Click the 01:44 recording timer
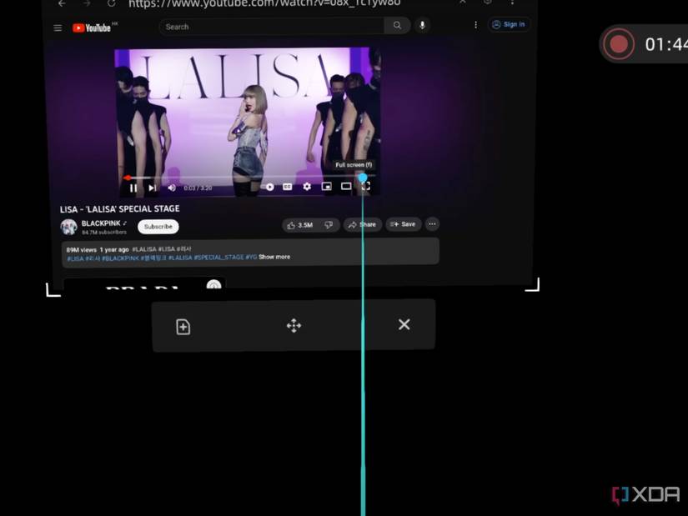This screenshot has height=516, width=688. (x=666, y=44)
